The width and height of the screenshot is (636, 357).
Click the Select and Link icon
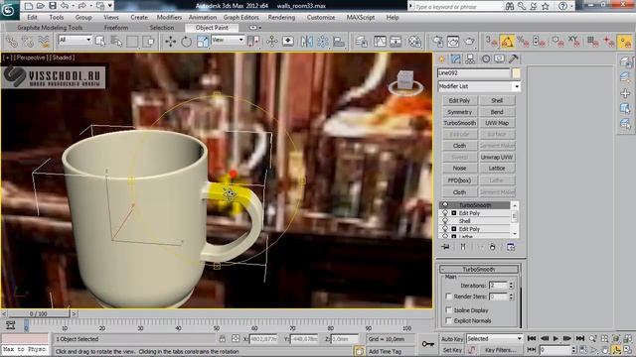(11, 42)
